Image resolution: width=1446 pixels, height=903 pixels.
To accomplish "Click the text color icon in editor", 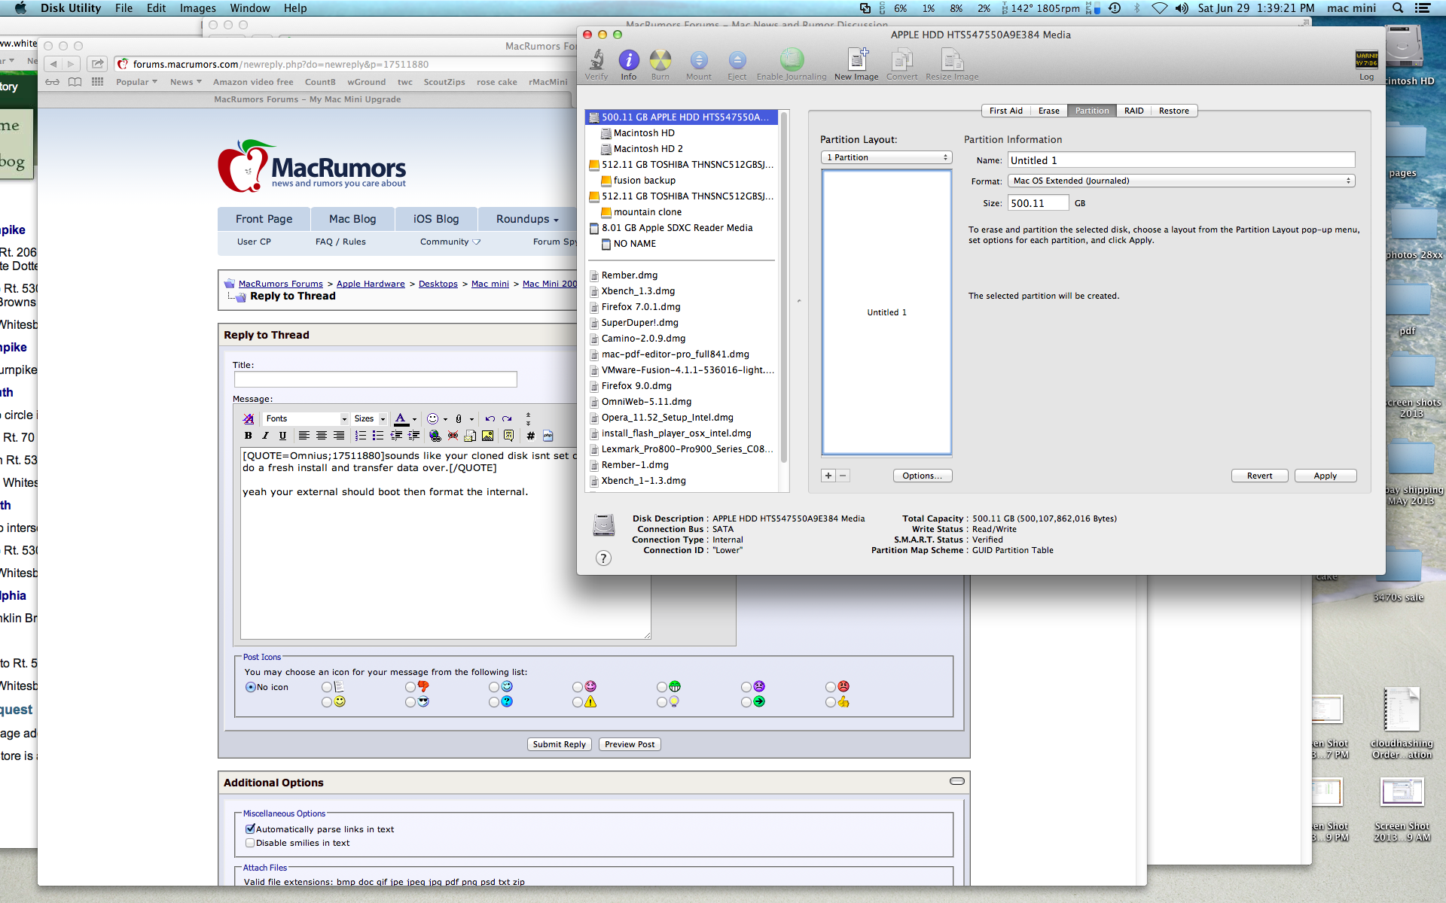I will [401, 418].
